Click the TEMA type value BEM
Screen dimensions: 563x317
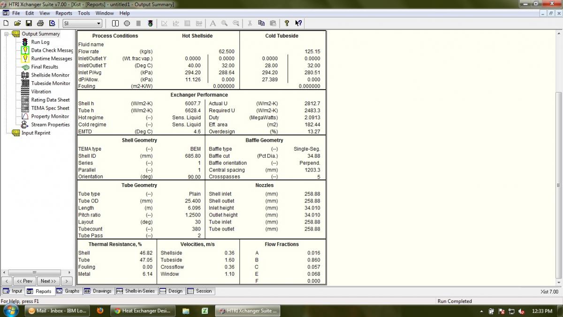[x=195, y=149]
